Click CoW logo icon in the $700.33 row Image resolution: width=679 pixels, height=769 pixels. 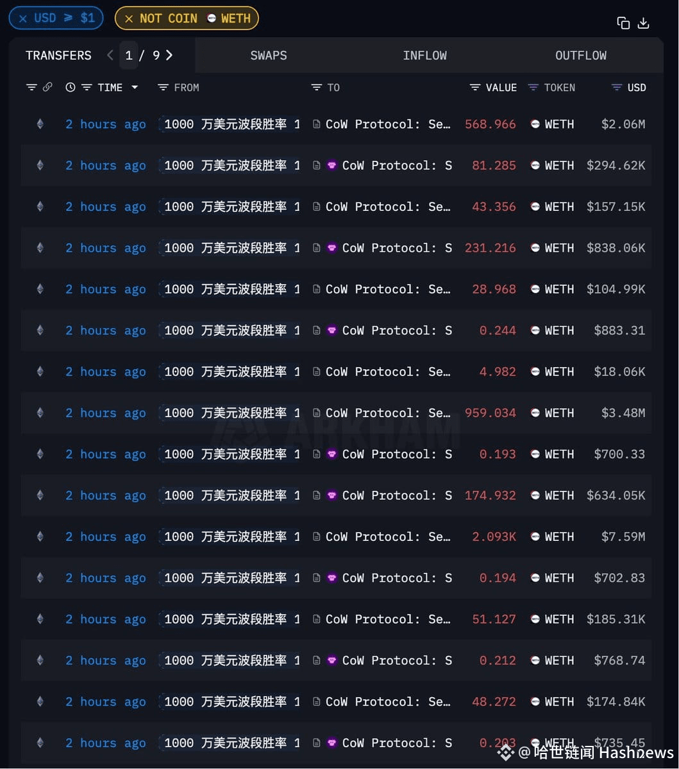coord(332,454)
